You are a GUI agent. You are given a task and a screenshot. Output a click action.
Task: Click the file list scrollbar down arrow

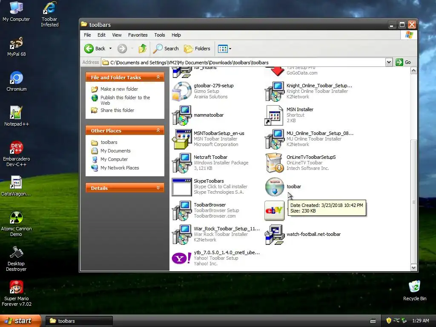(413, 268)
